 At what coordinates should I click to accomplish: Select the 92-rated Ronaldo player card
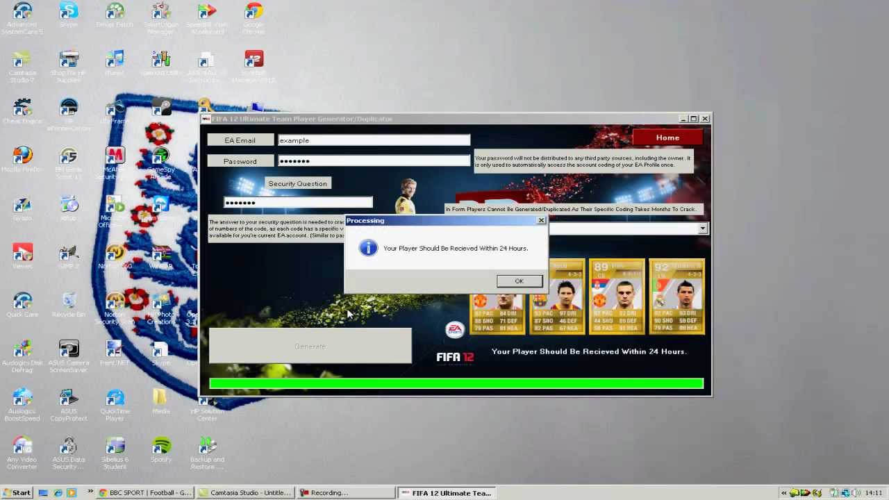pyautogui.click(x=676, y=297)
